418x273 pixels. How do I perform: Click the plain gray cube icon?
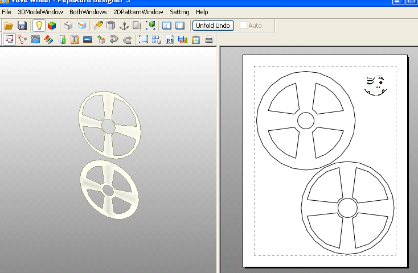click(68, 26)
